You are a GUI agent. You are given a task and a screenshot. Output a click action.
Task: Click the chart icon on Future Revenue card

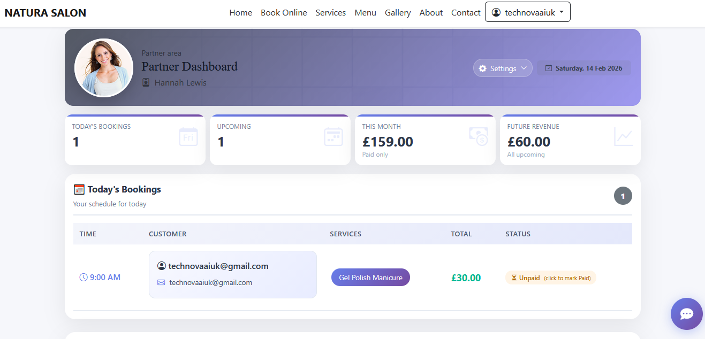coord(623,137)
